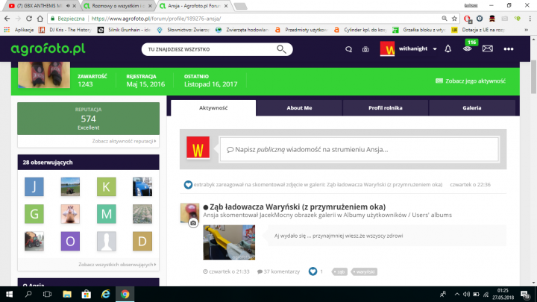
Task: Open the Profil rolnika tab
Action: (385, 107)
